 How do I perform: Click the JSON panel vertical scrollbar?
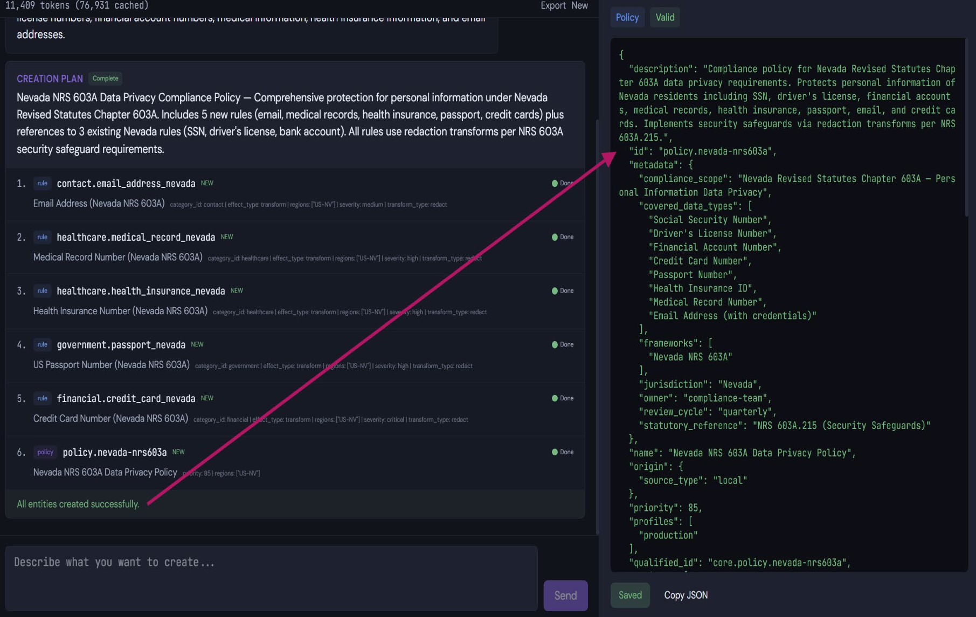(x=966, y=128)
